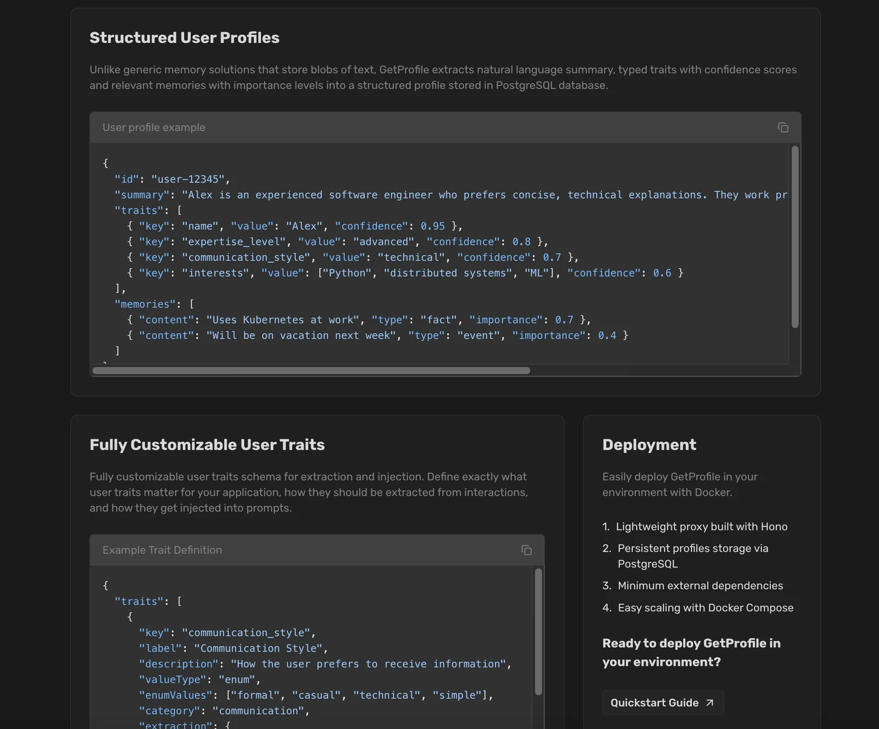This screenshot has height=729, width=879.
Task: Click the Fully Customizable User Traits heading
Action: 207,445
